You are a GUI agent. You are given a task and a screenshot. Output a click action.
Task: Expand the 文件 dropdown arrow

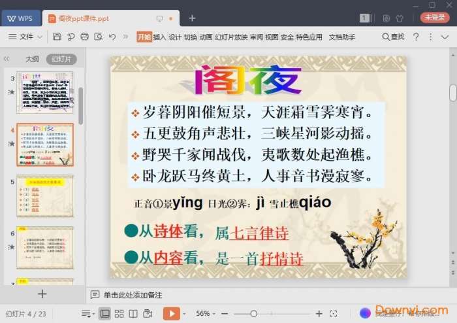(x=40, y=37)
